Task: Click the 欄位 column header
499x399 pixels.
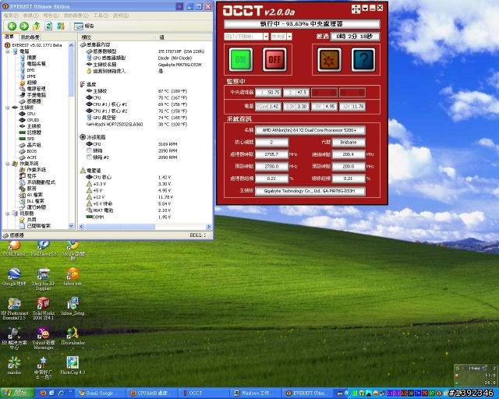Action: tap(117, 37)
